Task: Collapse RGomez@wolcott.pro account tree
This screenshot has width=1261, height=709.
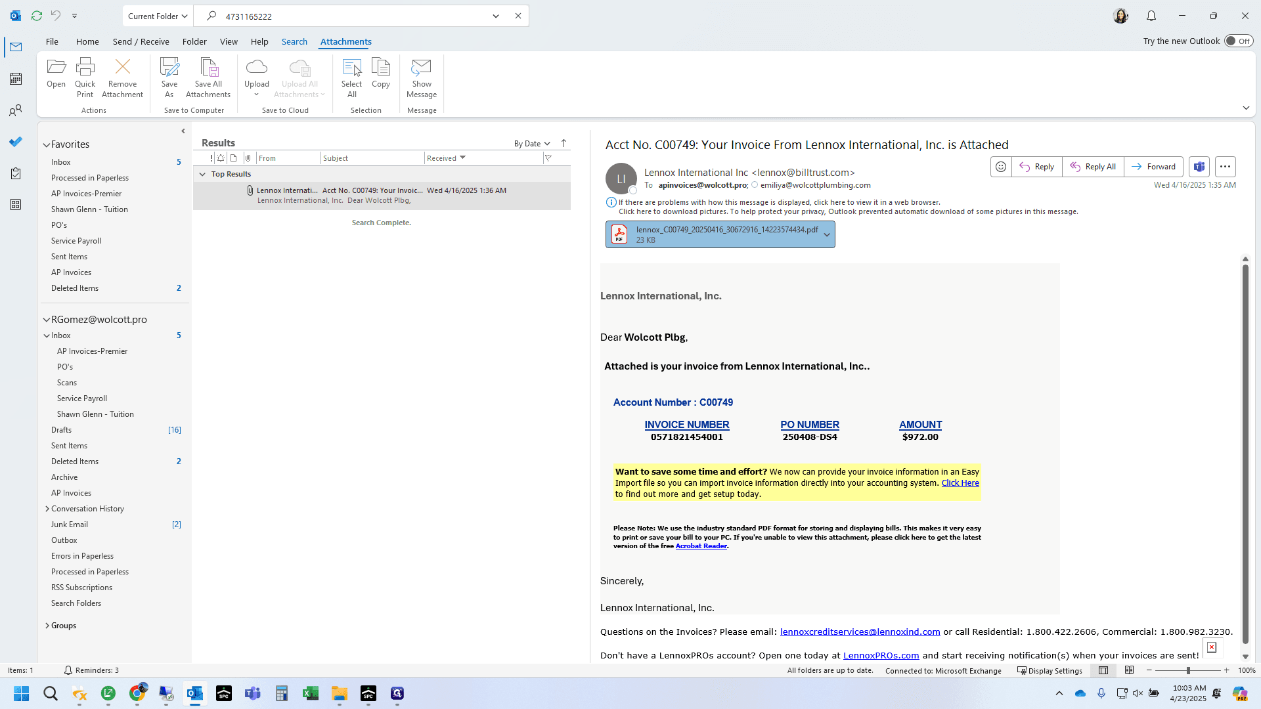Action: (x=47, y=320)
